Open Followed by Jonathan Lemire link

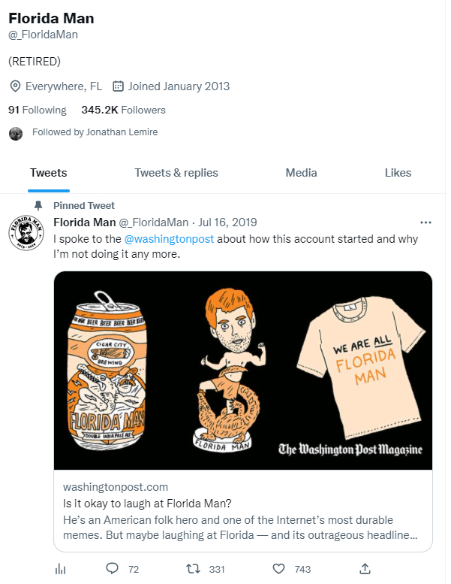[x=95, y=132]
